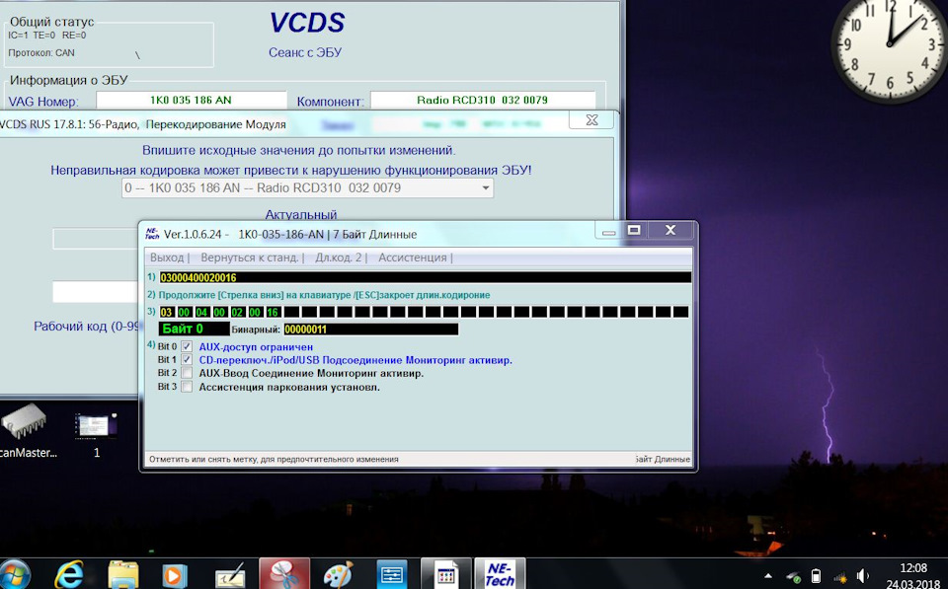Click the Компонент field Radio RCD310
Screen dimensions: 948x589
coord(483,101)
